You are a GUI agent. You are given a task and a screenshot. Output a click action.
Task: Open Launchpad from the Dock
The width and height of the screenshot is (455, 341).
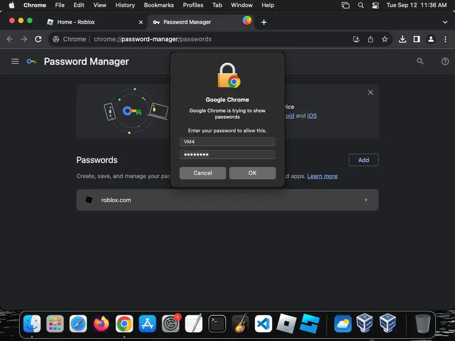click(55, 323)
